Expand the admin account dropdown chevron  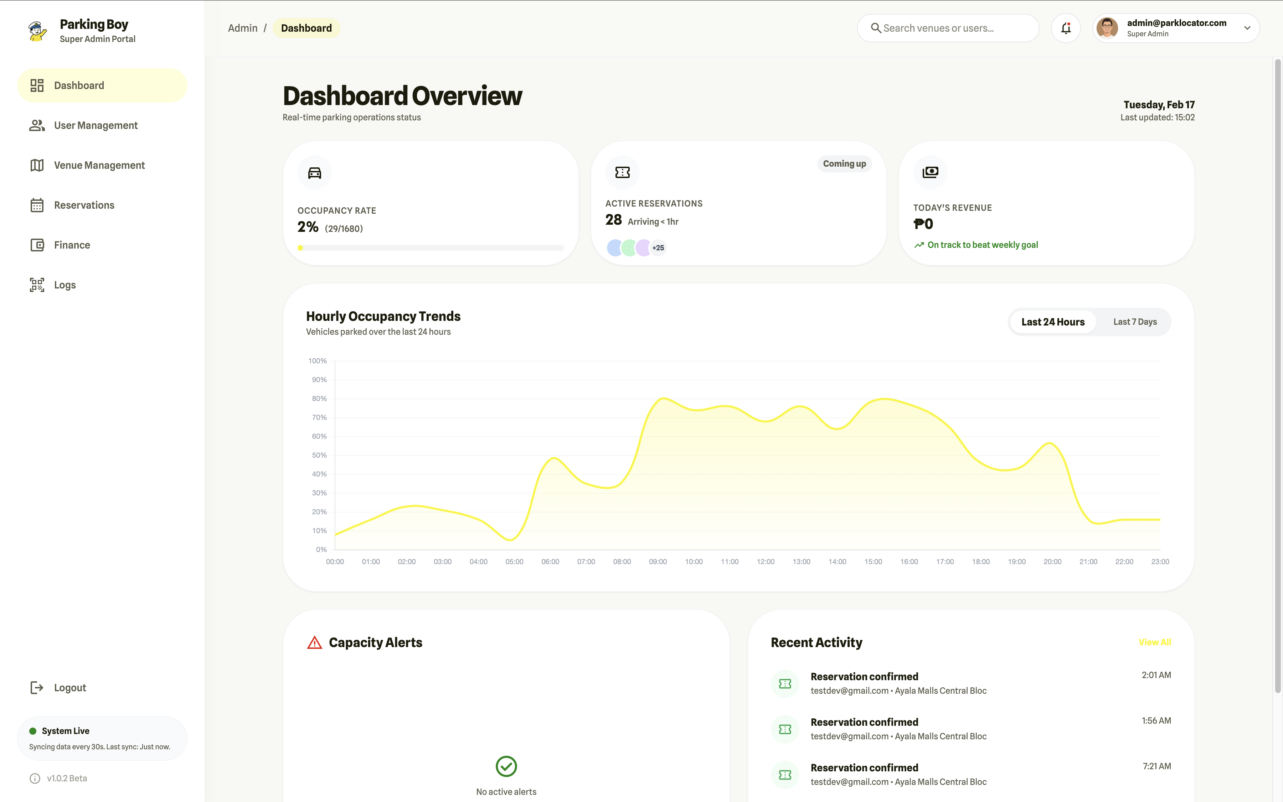coord(1247,28)
